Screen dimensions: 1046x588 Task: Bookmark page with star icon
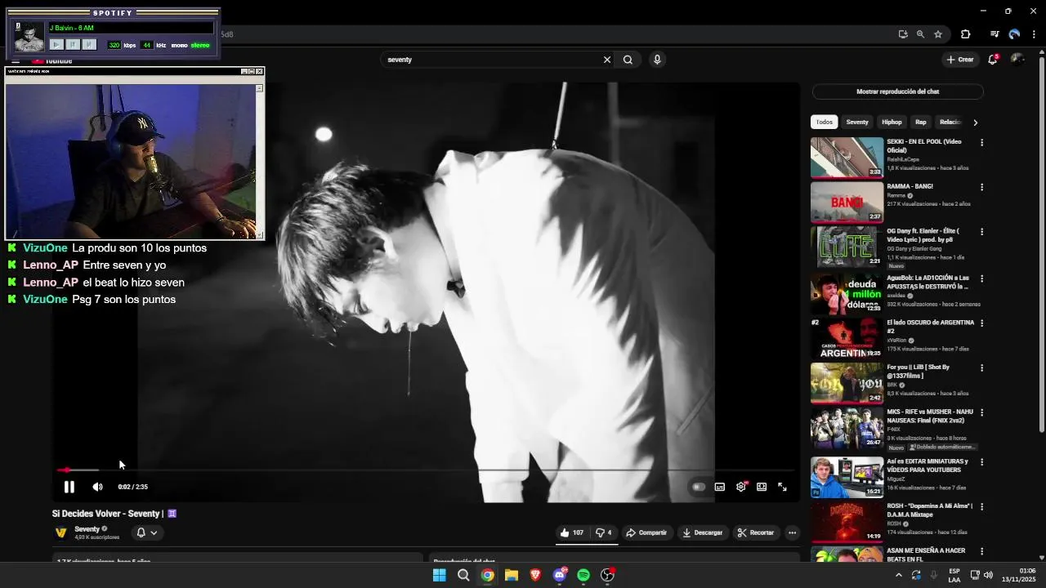pos(938,34)
